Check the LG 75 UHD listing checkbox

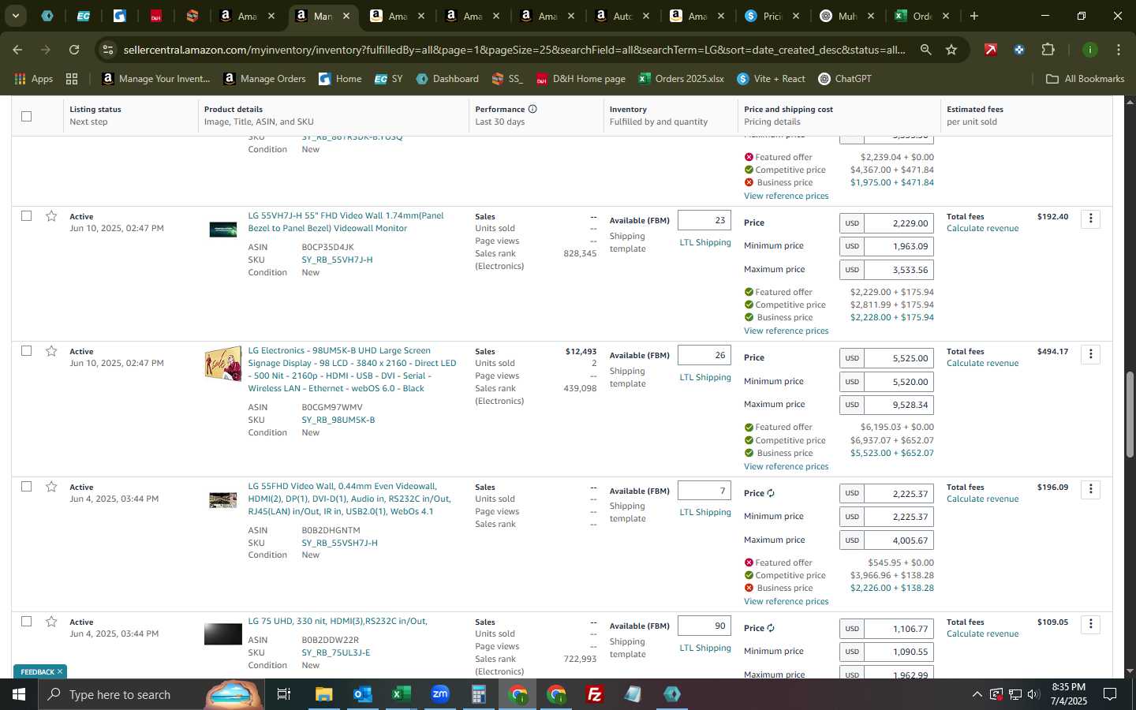(x=26, y=621)
